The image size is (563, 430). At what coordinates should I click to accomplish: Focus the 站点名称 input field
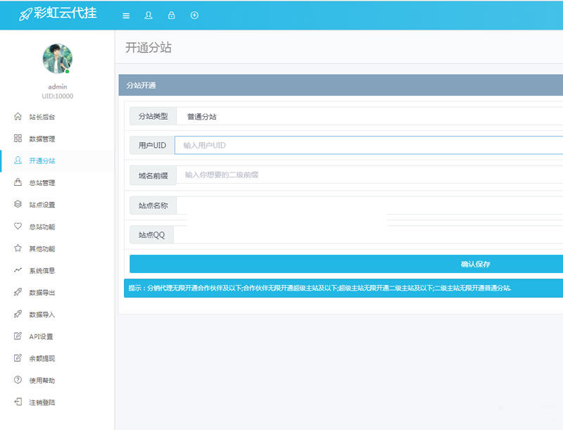pos(370,205)
